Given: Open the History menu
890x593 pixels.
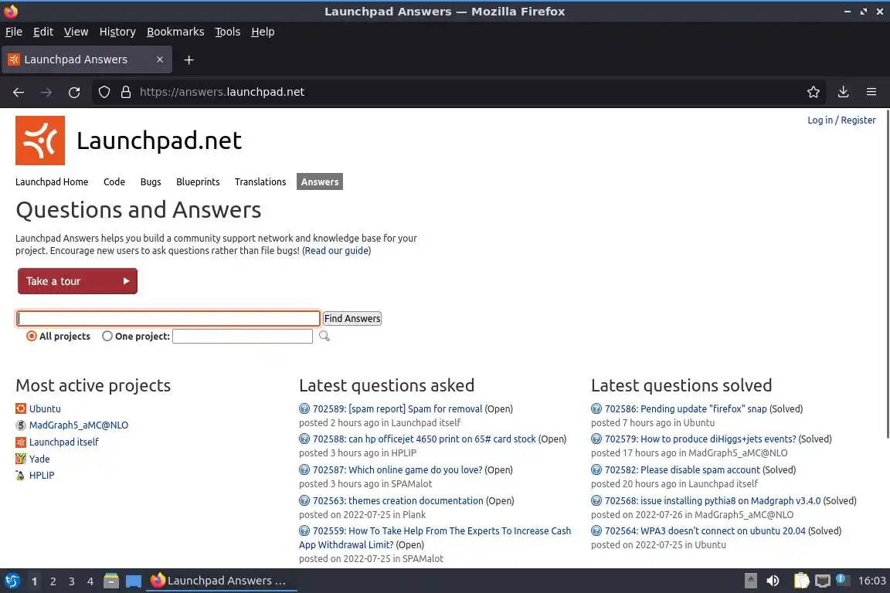Looking at the screenshot, I should pos(117,32).
